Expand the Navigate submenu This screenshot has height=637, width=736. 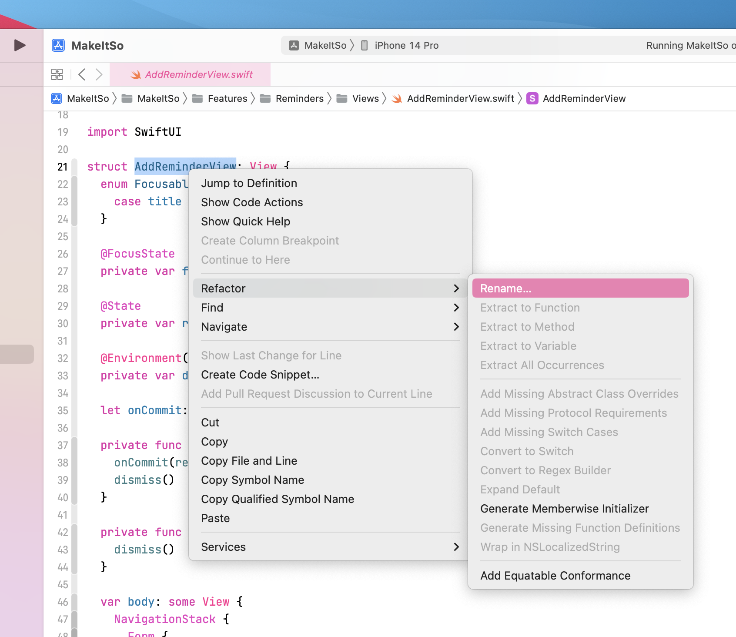[x=326, y=327]
